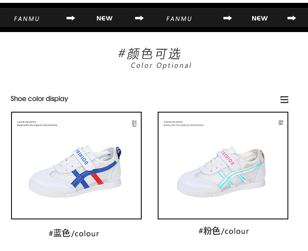Click the hamburger menu icon beside Shoe color display

click(284, 100)
